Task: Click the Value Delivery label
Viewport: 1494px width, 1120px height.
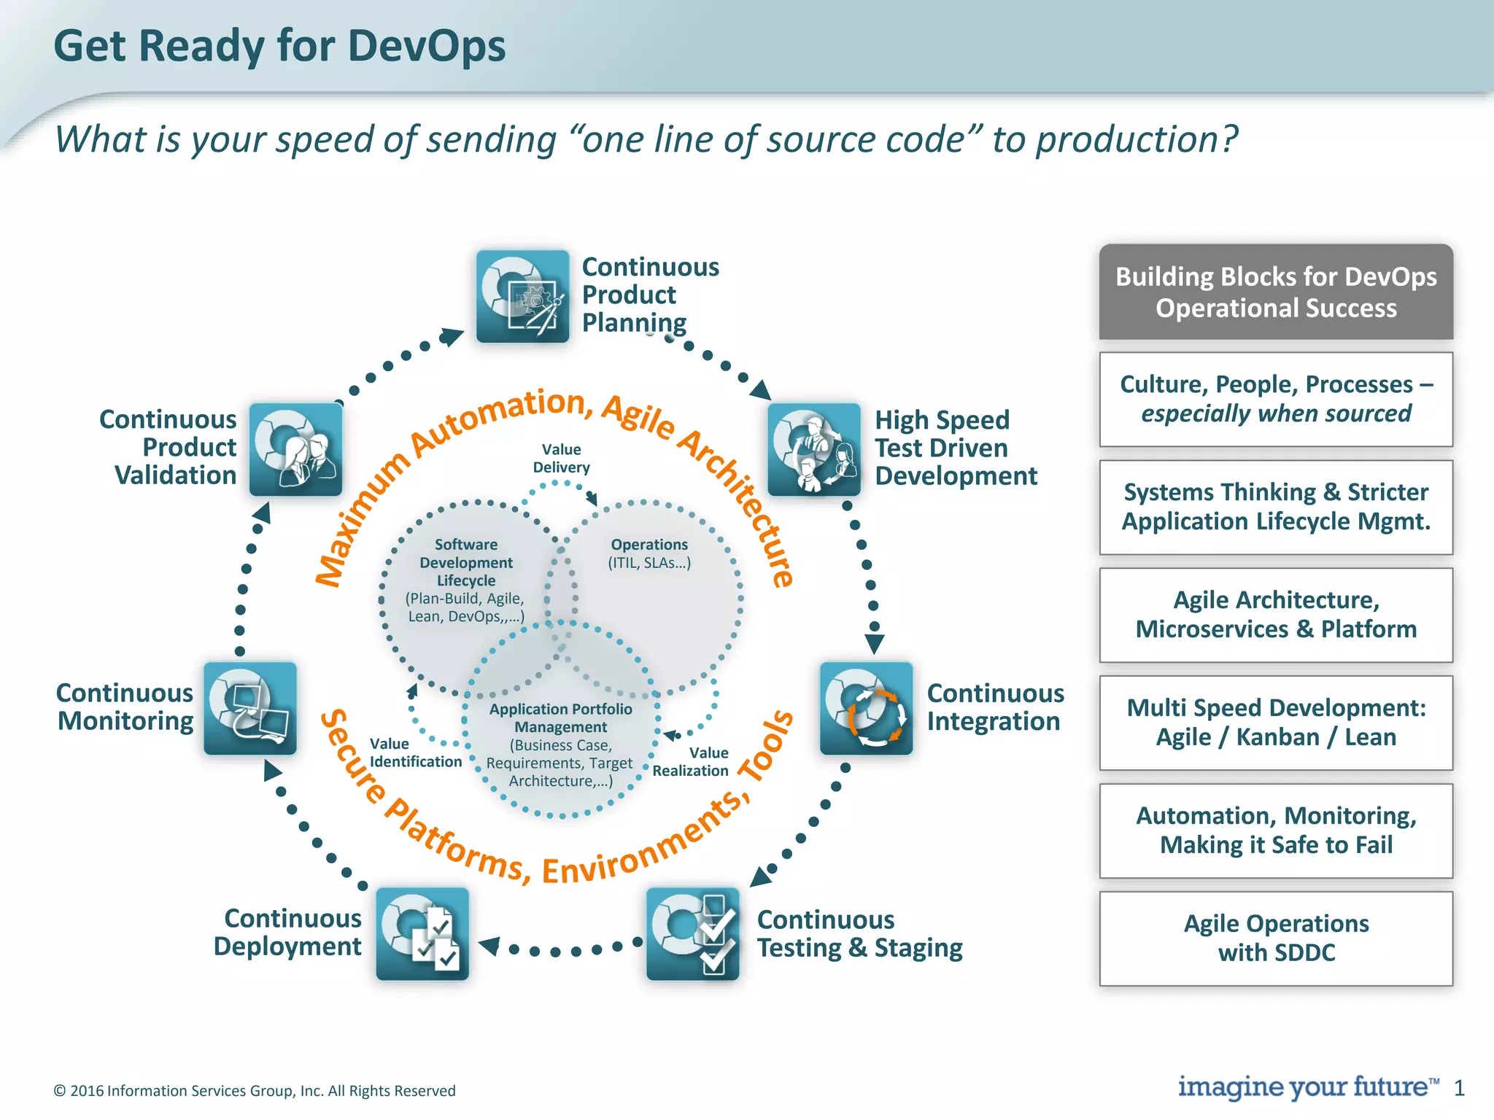Action: click(561, 458)
